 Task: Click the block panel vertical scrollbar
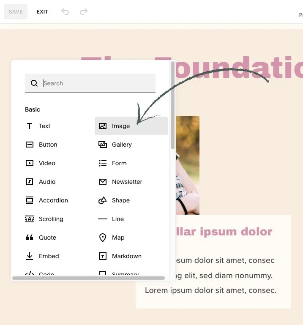coord(173,105)
